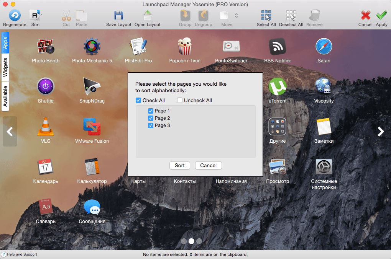The image size is (391, 259).
Task: Select the VLC cone icon
Action: pyautogui.click(x=46, y=127)
